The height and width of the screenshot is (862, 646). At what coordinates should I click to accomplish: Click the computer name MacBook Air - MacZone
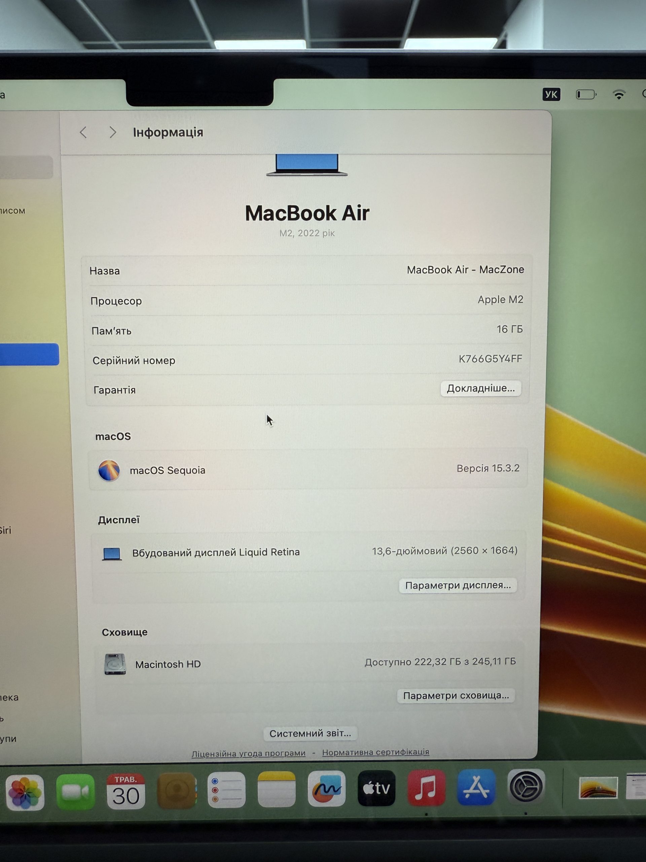[465, 270]
